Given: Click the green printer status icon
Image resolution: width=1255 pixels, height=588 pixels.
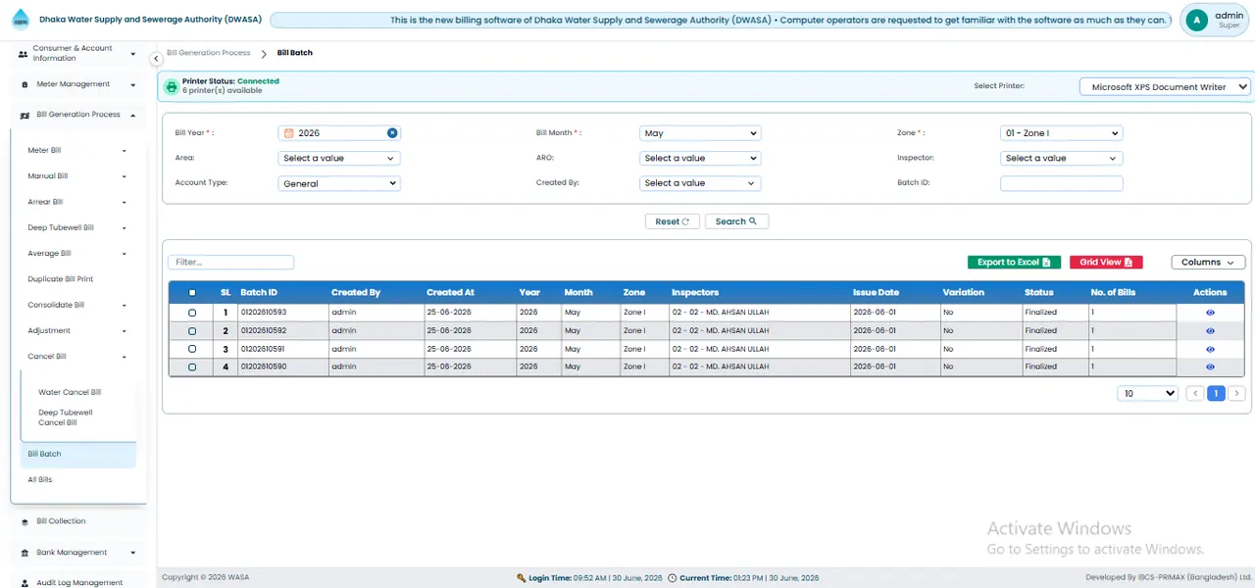Looking at the screenshot, I should [172, 86].
